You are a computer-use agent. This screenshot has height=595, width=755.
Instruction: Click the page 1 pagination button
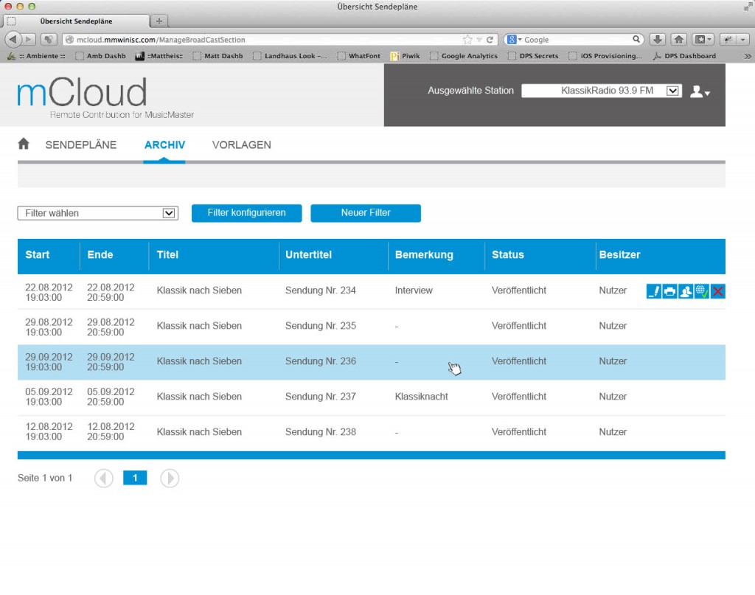click(x=135, y=478)
